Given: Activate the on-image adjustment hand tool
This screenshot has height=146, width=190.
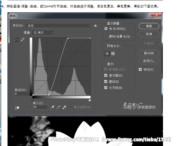Looking at the screenshot, I should (x=17, y=108).
